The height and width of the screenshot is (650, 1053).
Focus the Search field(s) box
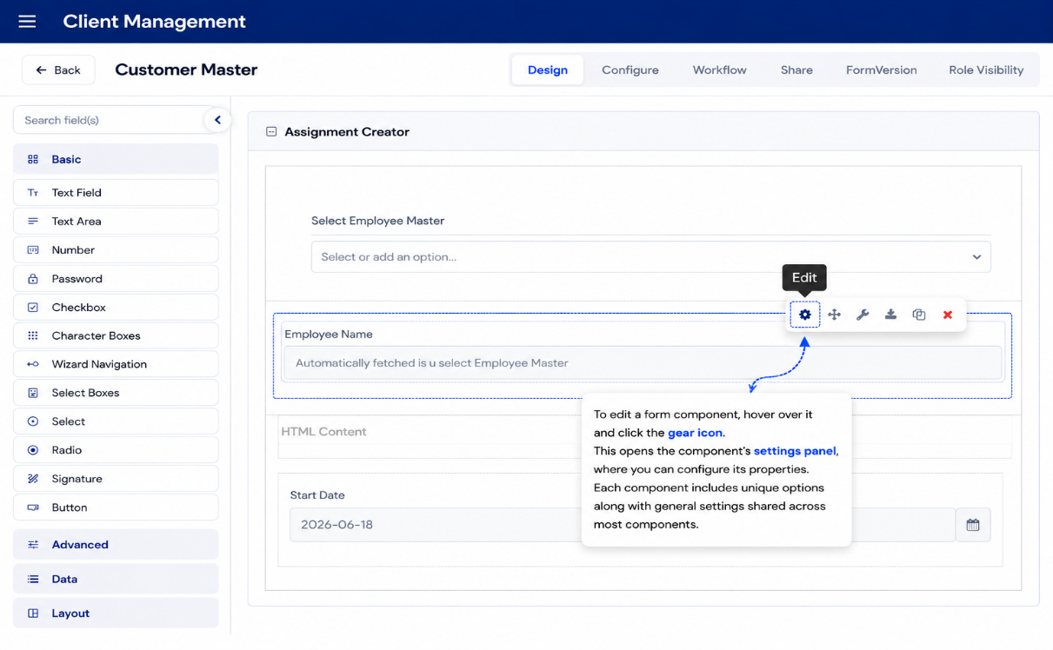(x=109, y=120)
